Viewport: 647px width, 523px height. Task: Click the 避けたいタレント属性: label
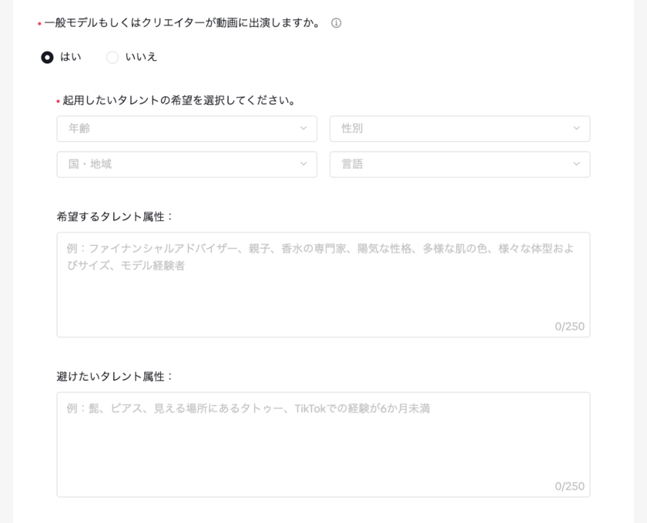[116, 376]
